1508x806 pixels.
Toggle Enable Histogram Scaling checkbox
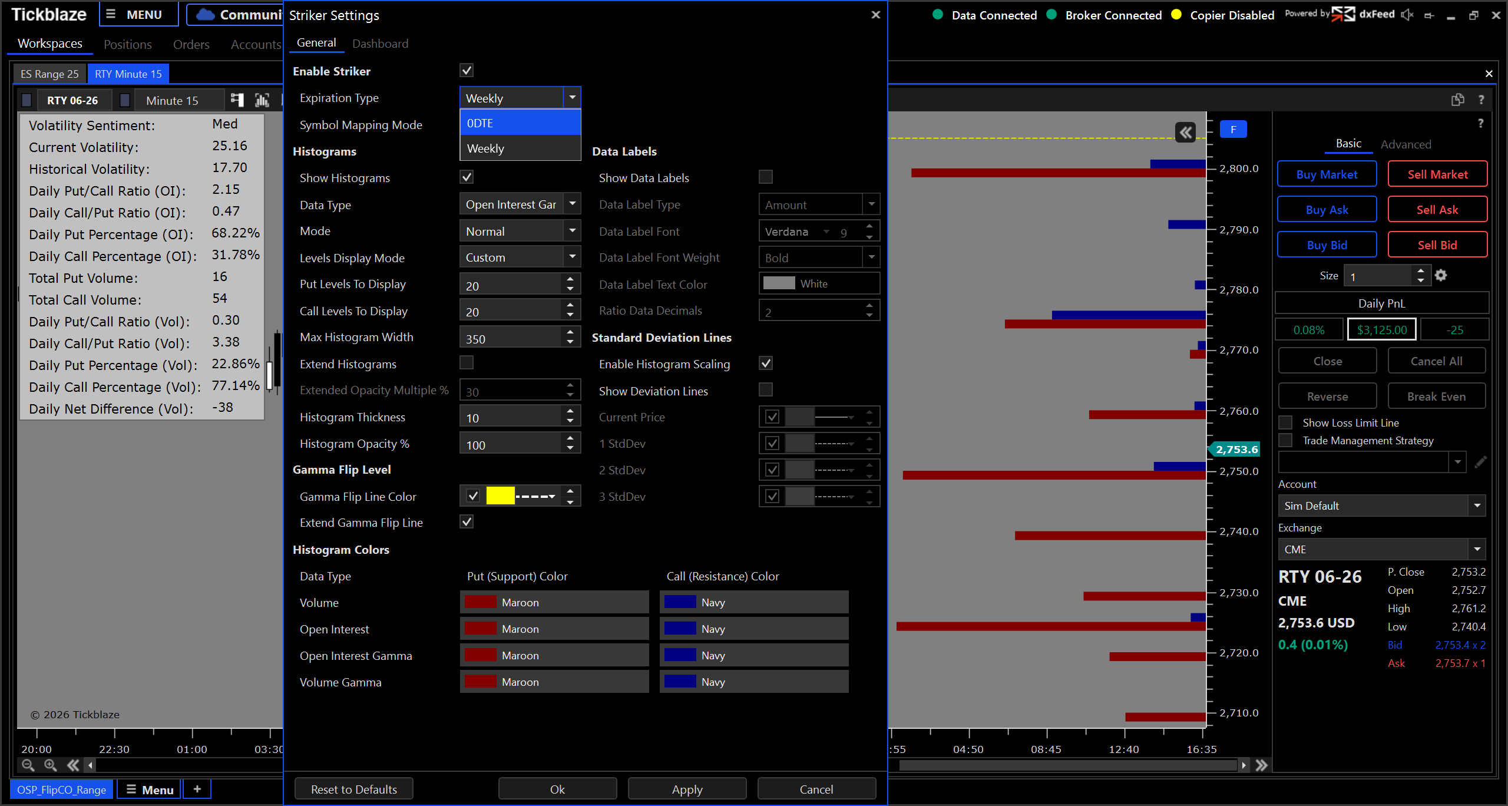pos(766,363)
